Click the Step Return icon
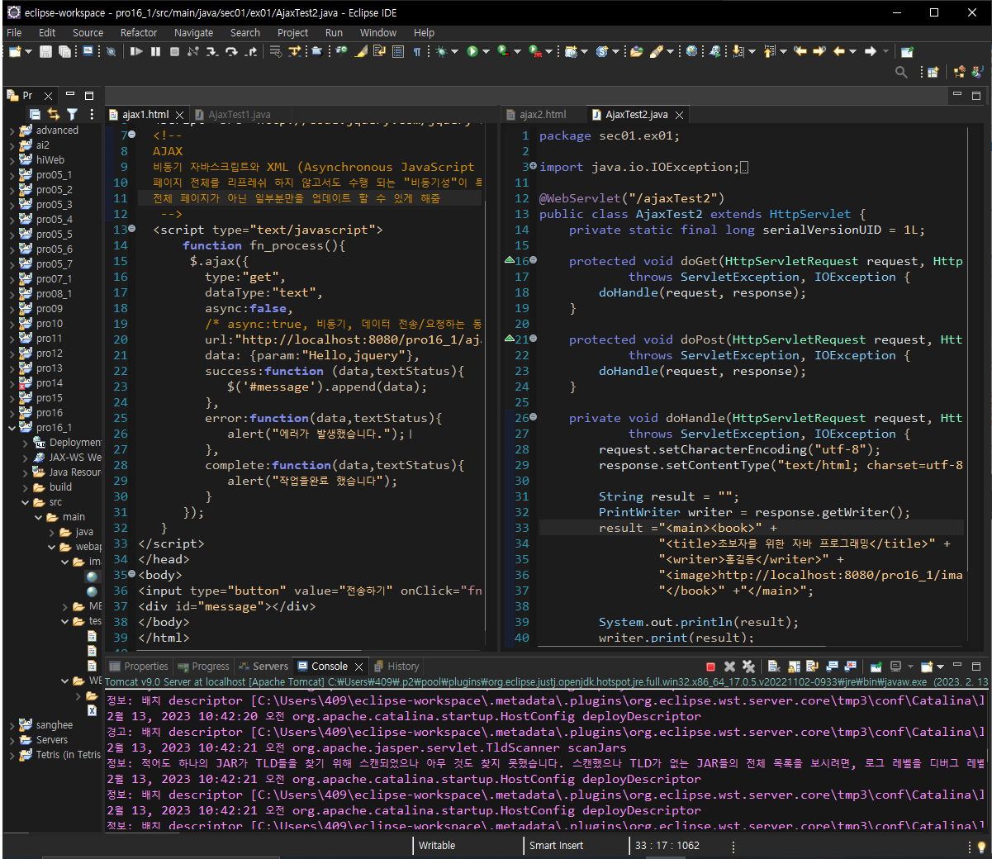Viewport: 992px width, 859px height. [x=250, y=51]
